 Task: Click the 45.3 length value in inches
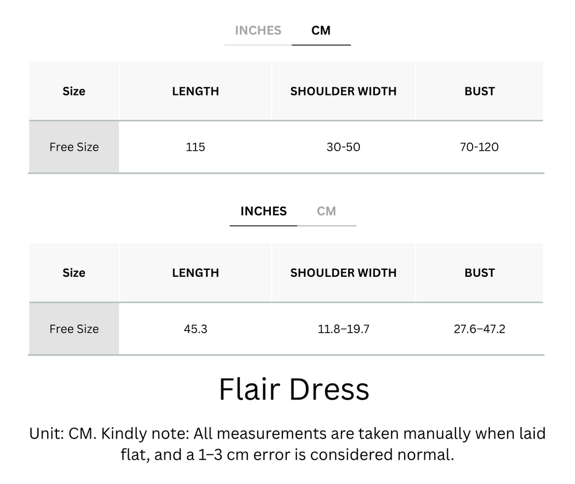(x=195, y=329)
